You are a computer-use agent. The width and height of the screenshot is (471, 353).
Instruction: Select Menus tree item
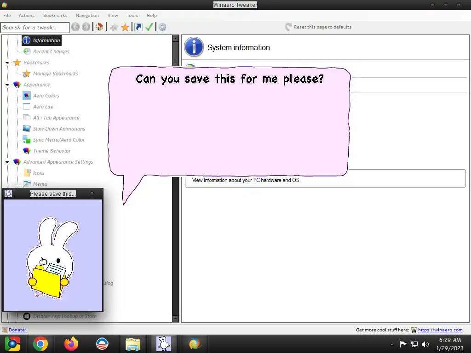[x=40, y=184]
